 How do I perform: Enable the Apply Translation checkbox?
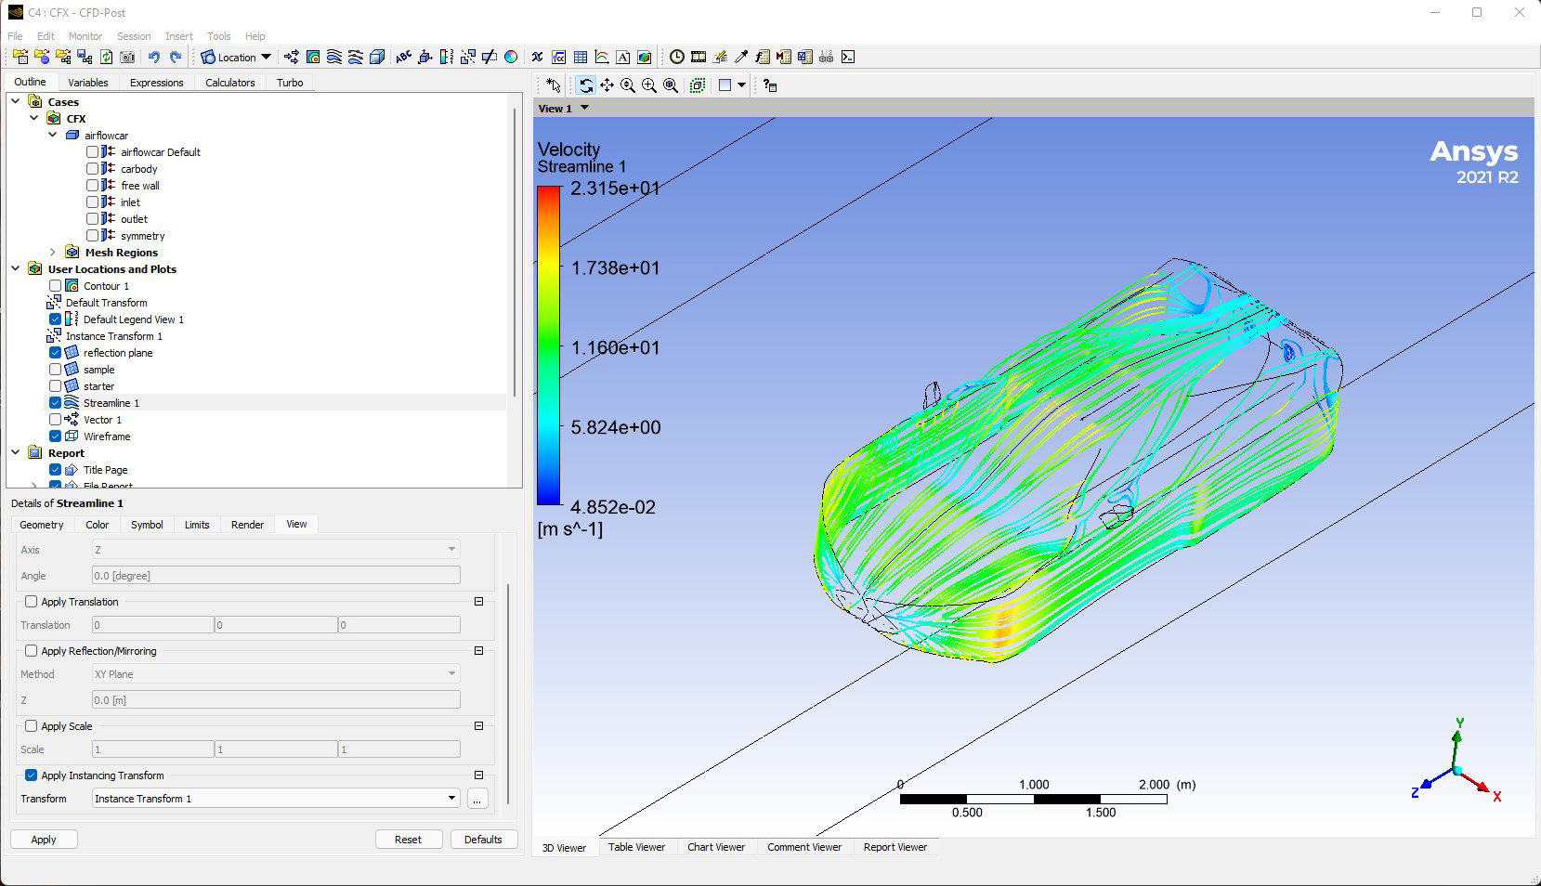(32, 602)
